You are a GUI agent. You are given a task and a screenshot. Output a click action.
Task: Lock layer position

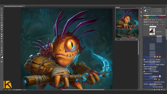click(x=151, y=25)
